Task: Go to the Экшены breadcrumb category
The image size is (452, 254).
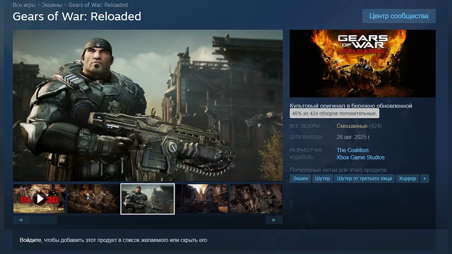Action: [x=52, y=5]
